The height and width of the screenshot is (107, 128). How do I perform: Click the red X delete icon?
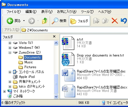[x=115, y=21]
